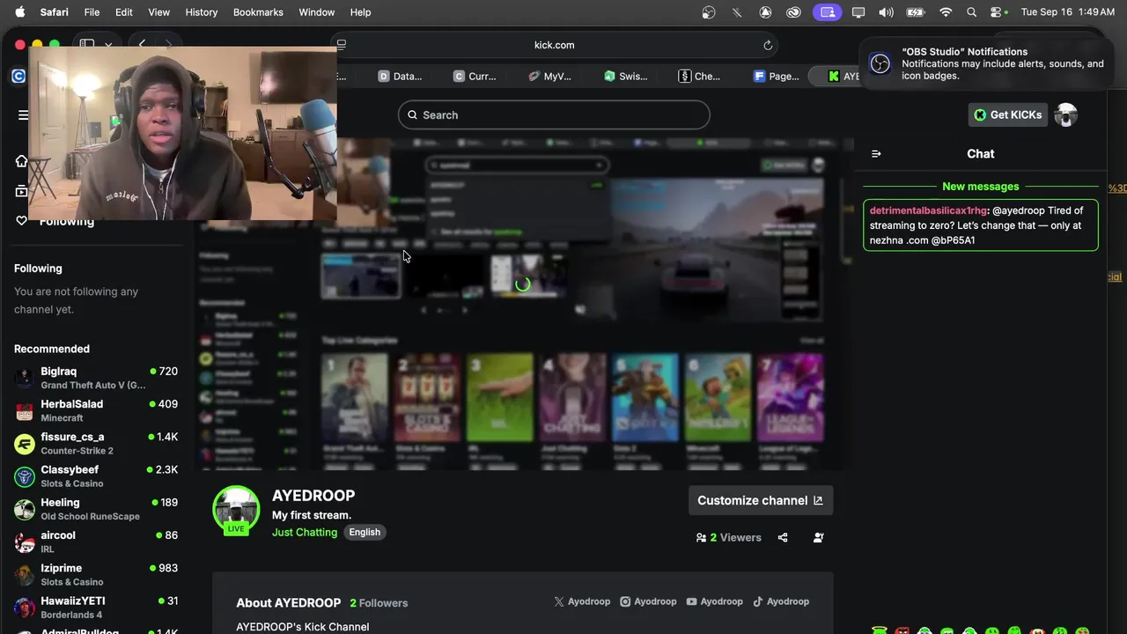This screenshot has width=1127, height=634.
Task: Open the volume menu bar icon
Action: [x=886, y=12]
